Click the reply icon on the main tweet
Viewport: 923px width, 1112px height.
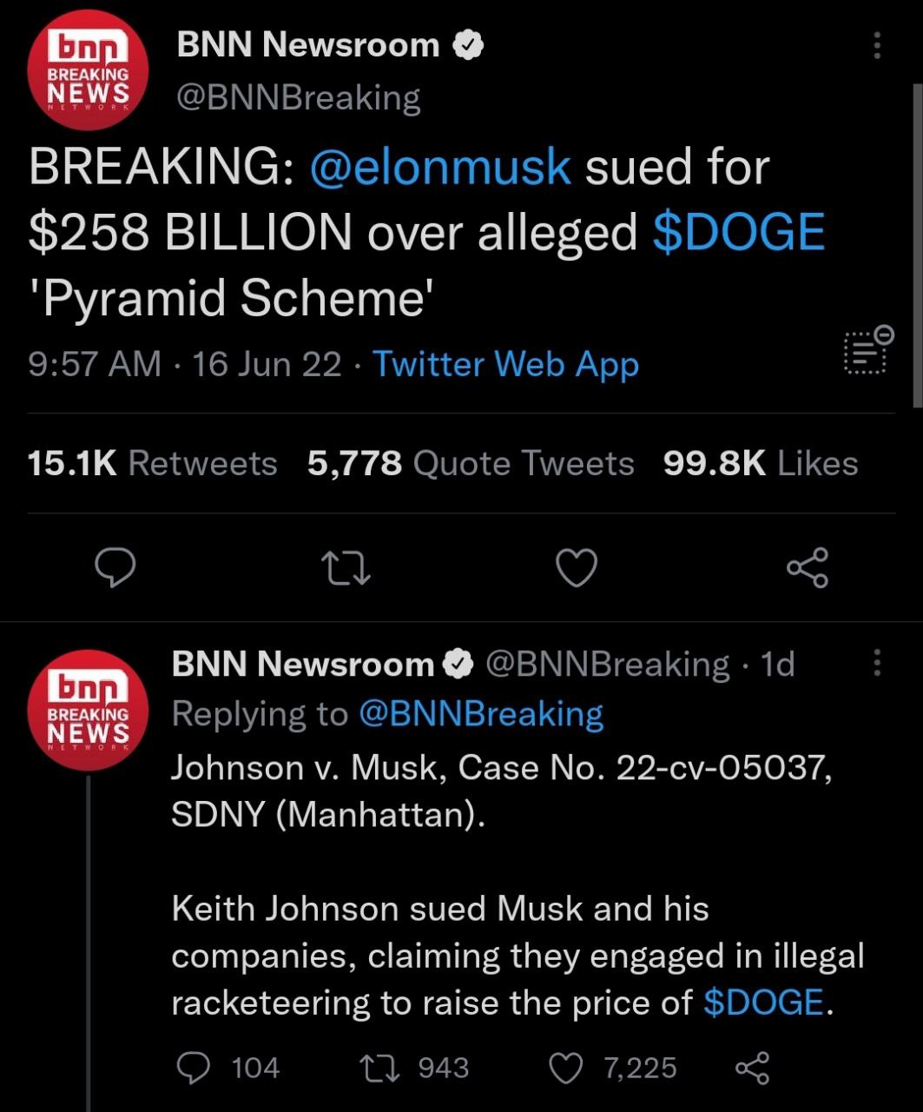[x=115, y=568]
